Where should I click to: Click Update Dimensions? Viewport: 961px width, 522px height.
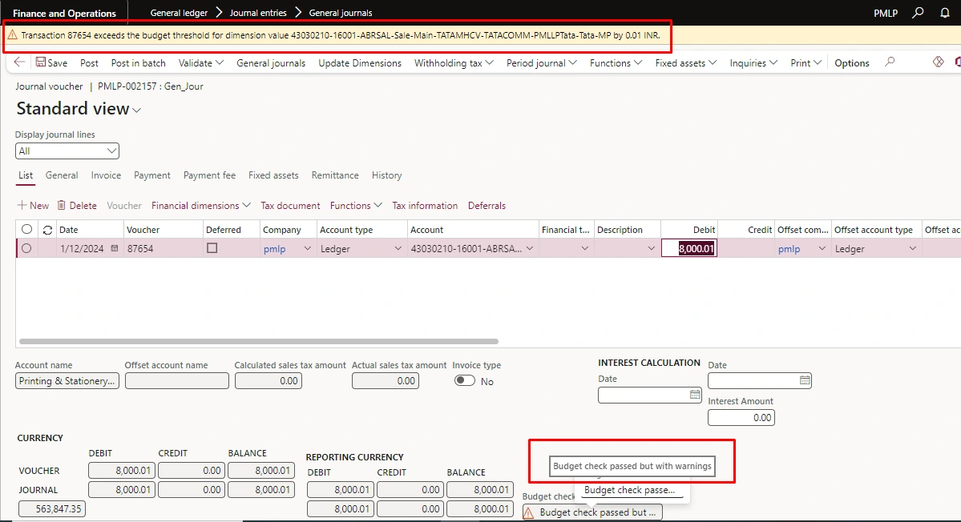[x=360, y=62]
